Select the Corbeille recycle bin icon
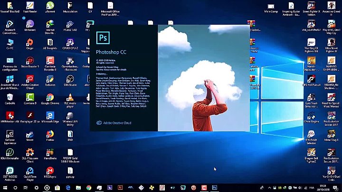This screenshot has height=192, width=342. pyautogui.click(x=9, y=98)
